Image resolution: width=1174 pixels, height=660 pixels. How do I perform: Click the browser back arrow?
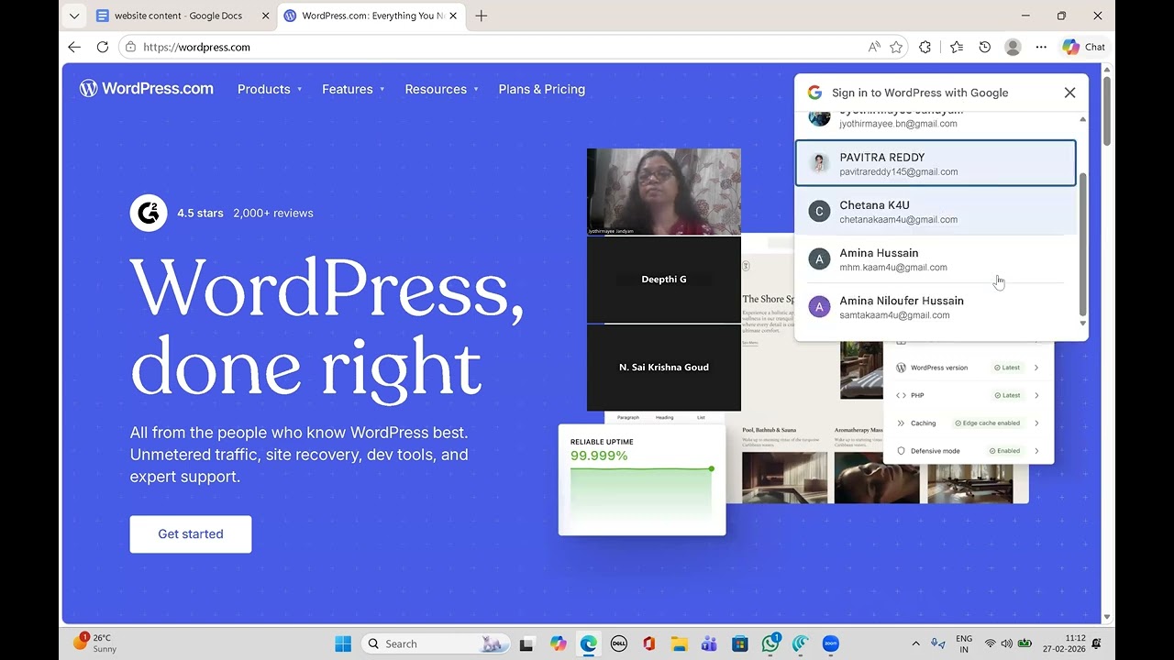pos(74,47)
